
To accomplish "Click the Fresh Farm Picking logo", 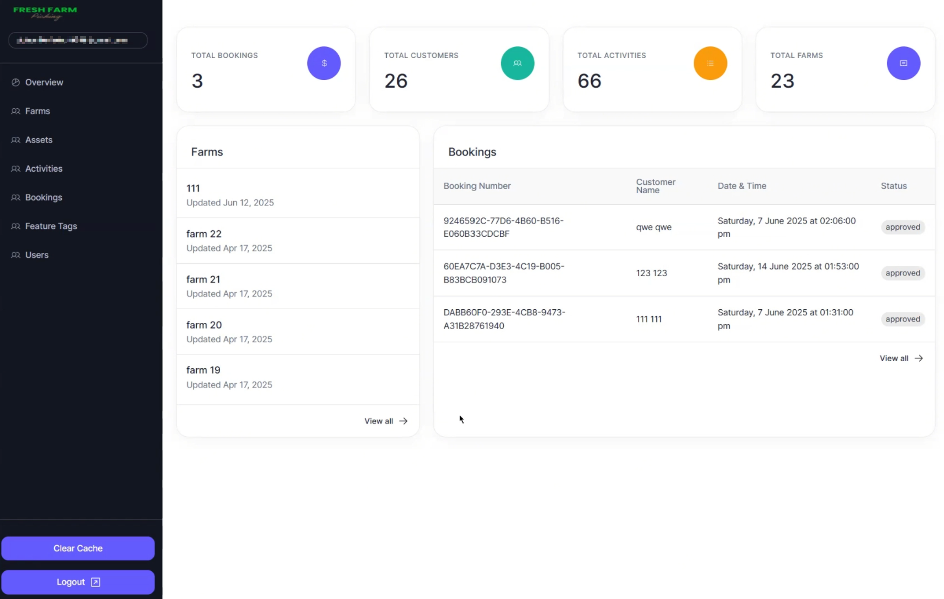I will pos(45,13).
